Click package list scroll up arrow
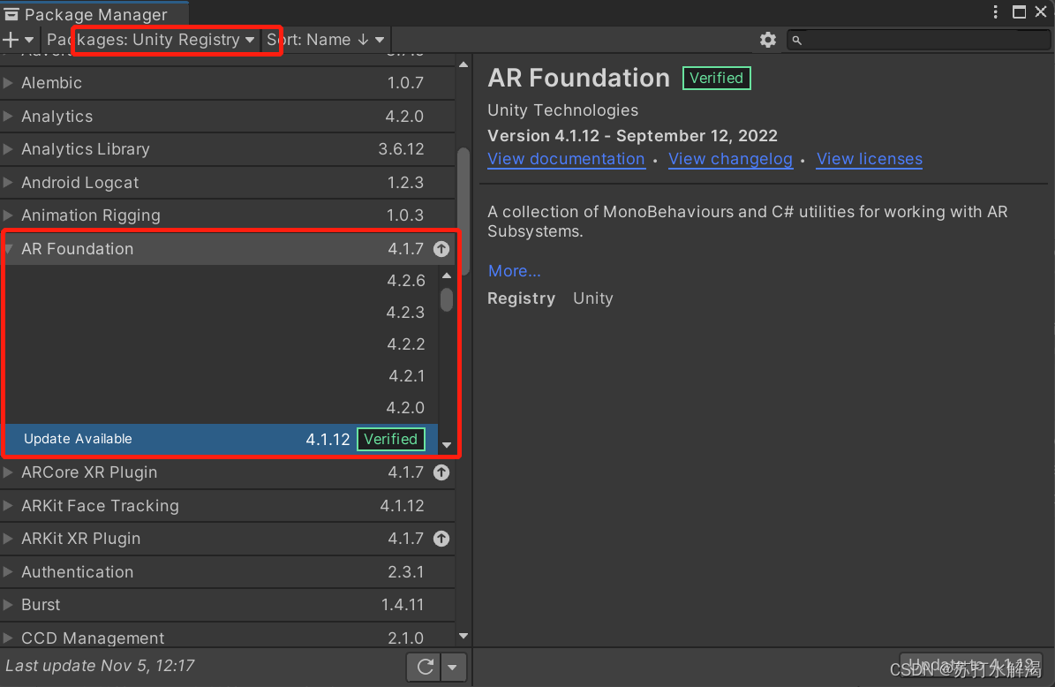Image resolution: width=1055 pixels, height=687 pixels. click(463, 64)
